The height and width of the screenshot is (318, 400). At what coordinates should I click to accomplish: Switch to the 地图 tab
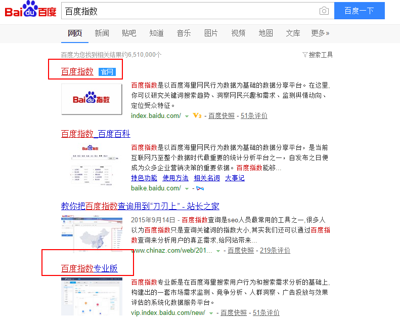(x=266, y=33)
